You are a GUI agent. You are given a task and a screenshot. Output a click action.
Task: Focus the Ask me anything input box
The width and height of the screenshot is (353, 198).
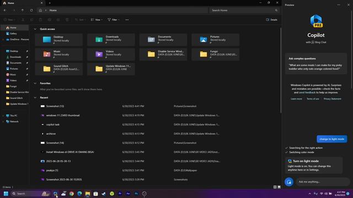click(323, 182)
